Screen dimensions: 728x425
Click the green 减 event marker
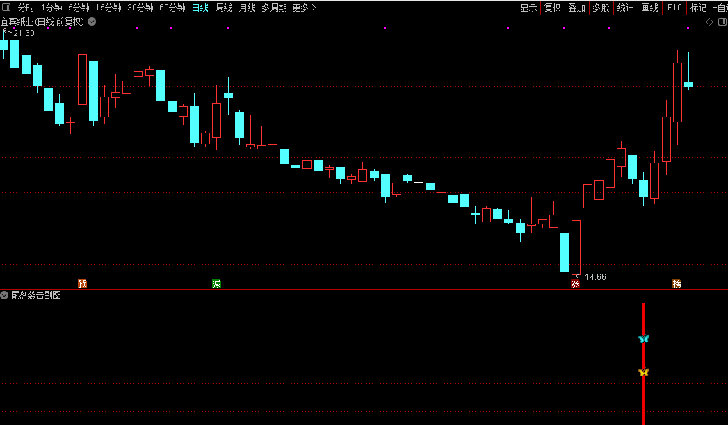pos(216,283)
